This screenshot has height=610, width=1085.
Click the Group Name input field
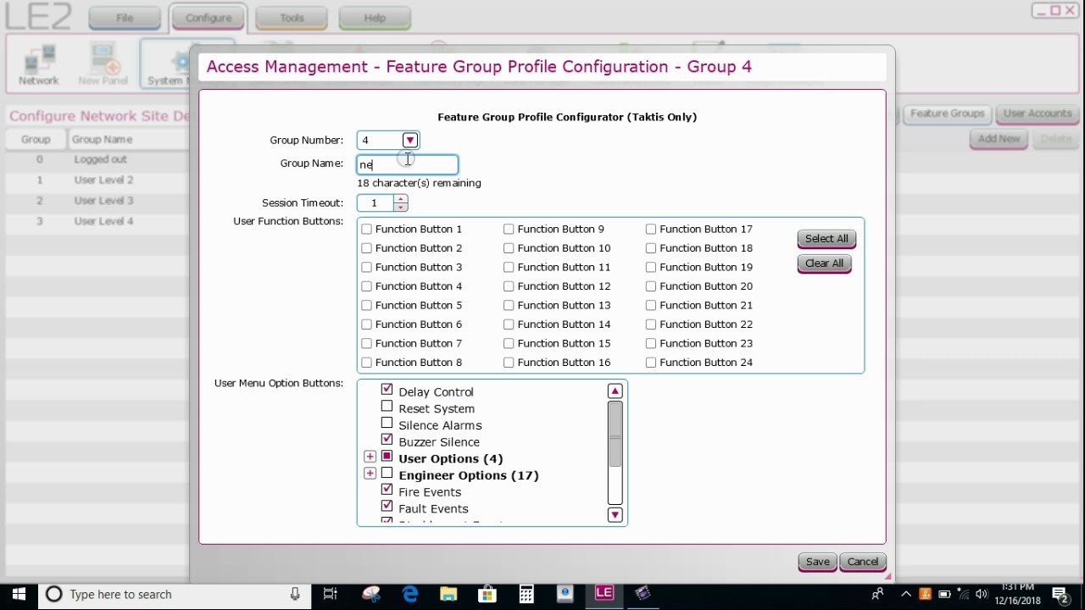click(x=408, y=164)
